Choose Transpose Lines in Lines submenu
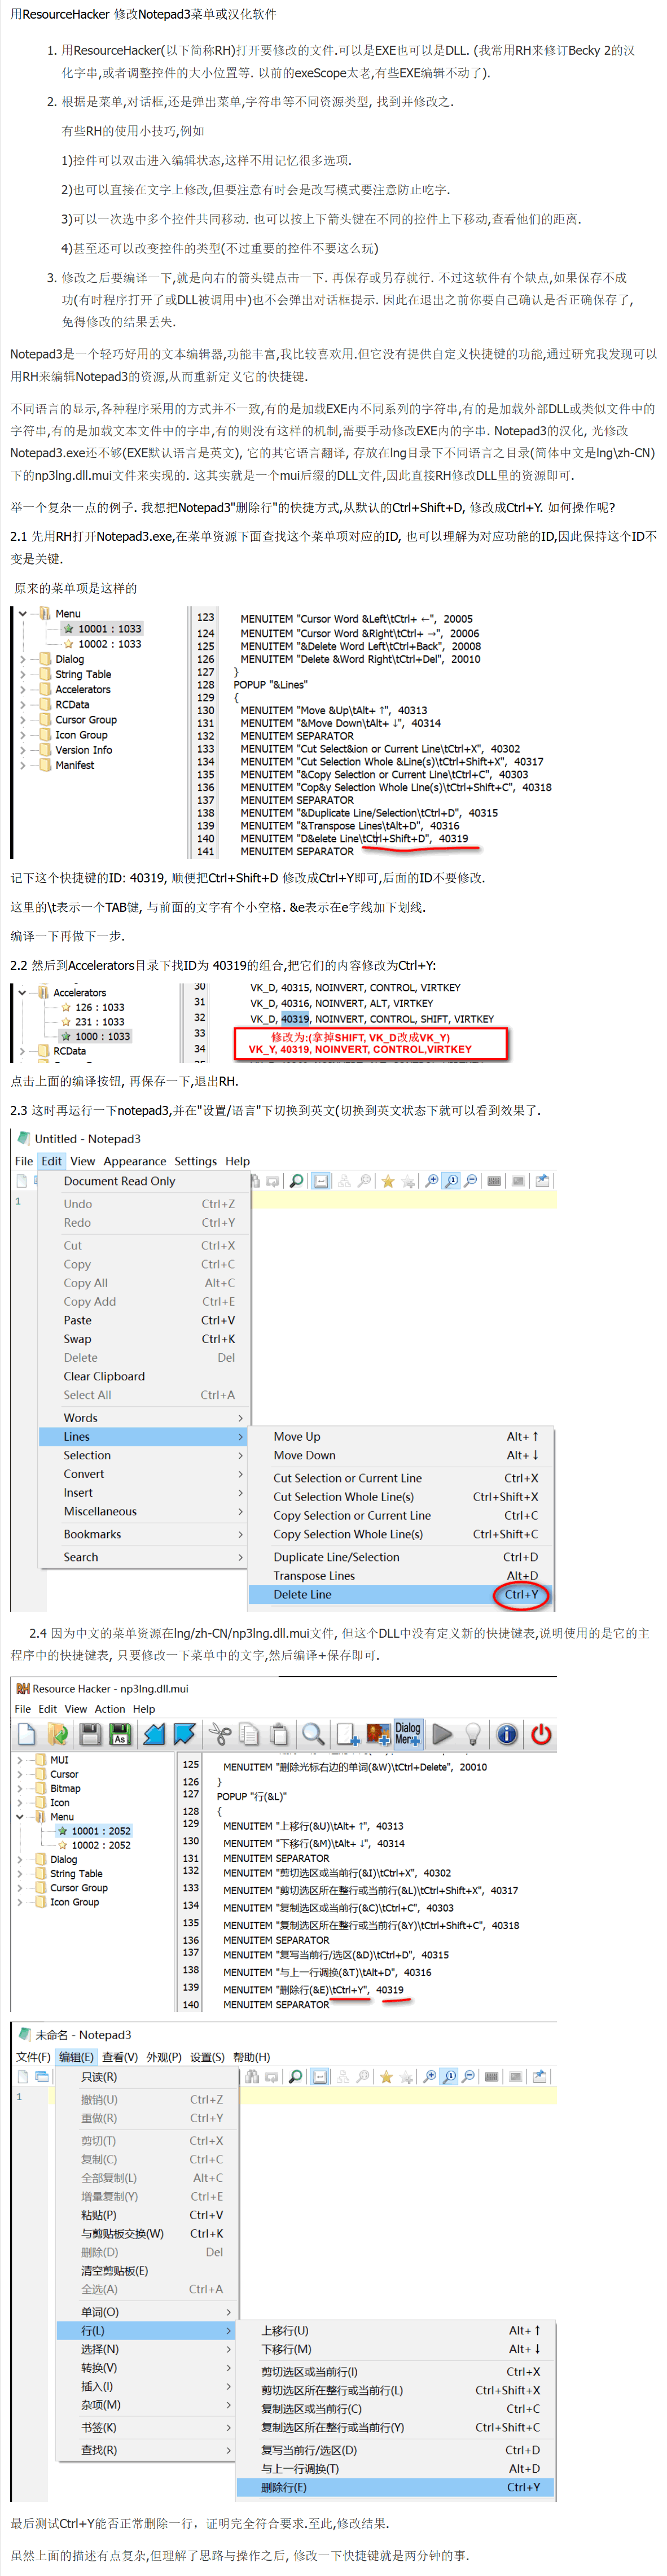This screenshot has width=667, height=2576. click(400, 1576)
